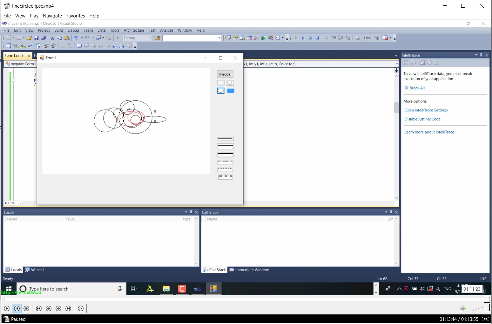Screen dimensions: 492x324
Task: Pick the blue color swatch in Form1
Action: pos(231,91)
